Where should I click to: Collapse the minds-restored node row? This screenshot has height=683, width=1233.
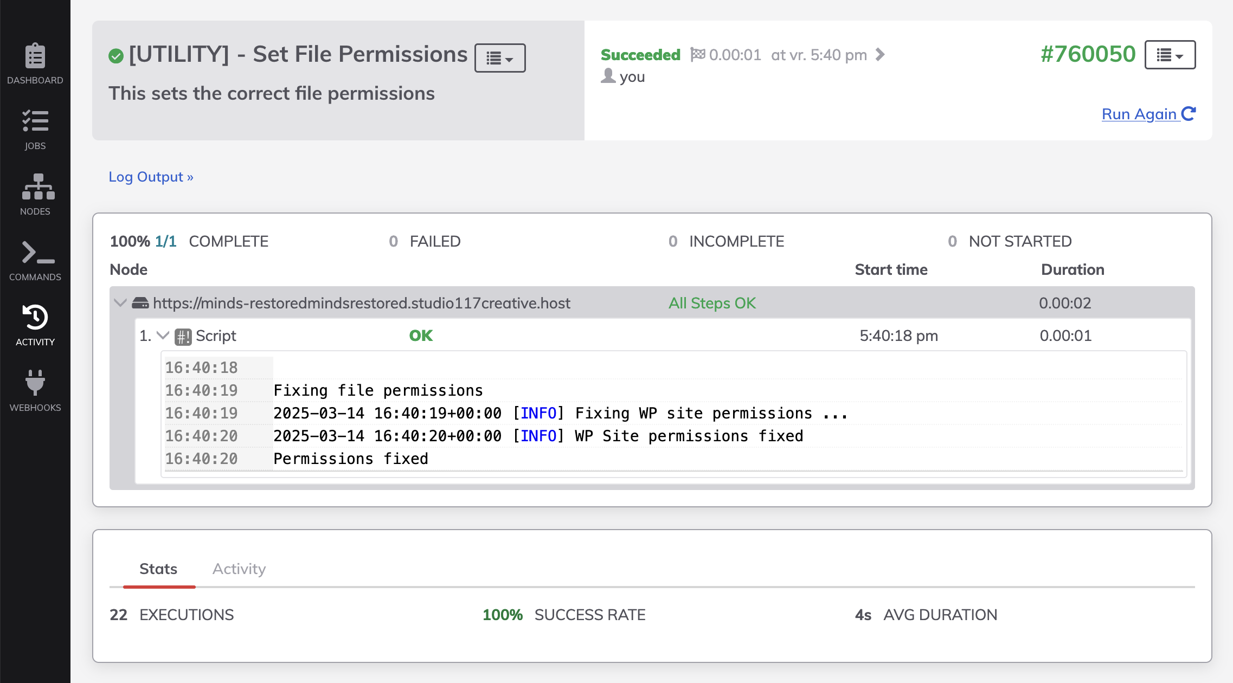pyautogui.click(x=120, y=303)
